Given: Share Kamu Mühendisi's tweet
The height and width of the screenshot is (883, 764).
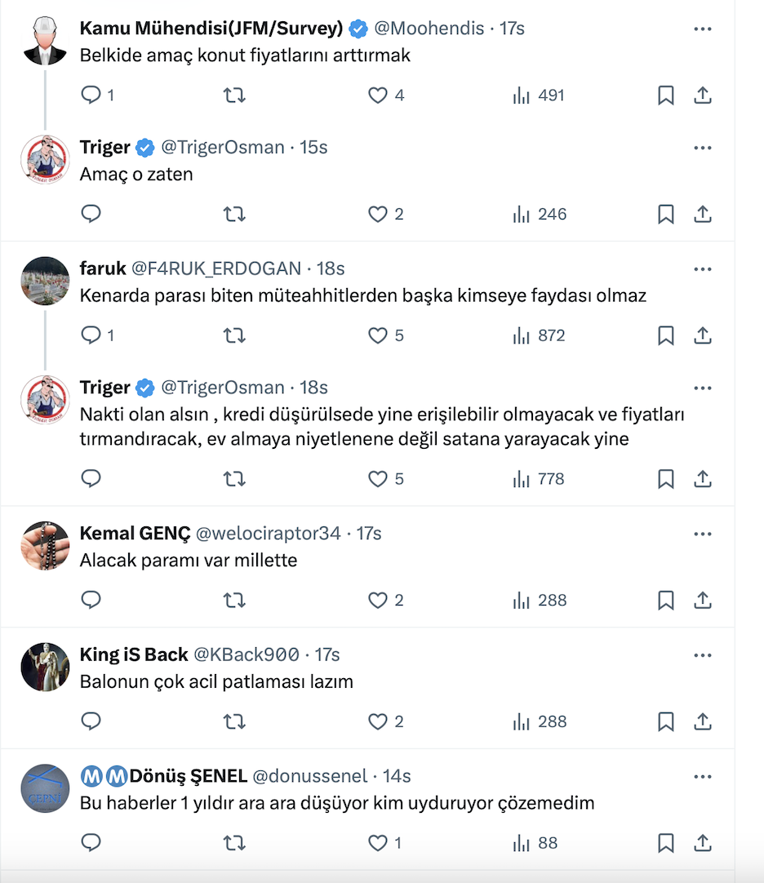Looking at the screenshot, I should pyautogui.click(x=702, y=95).
